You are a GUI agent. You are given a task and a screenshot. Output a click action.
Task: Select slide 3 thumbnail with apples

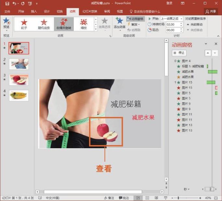[19, 80]
